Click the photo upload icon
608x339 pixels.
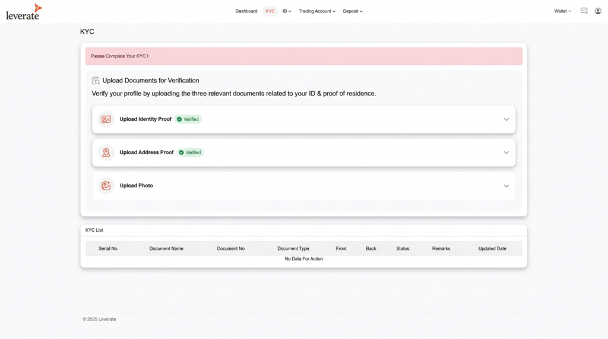(106, 186)
